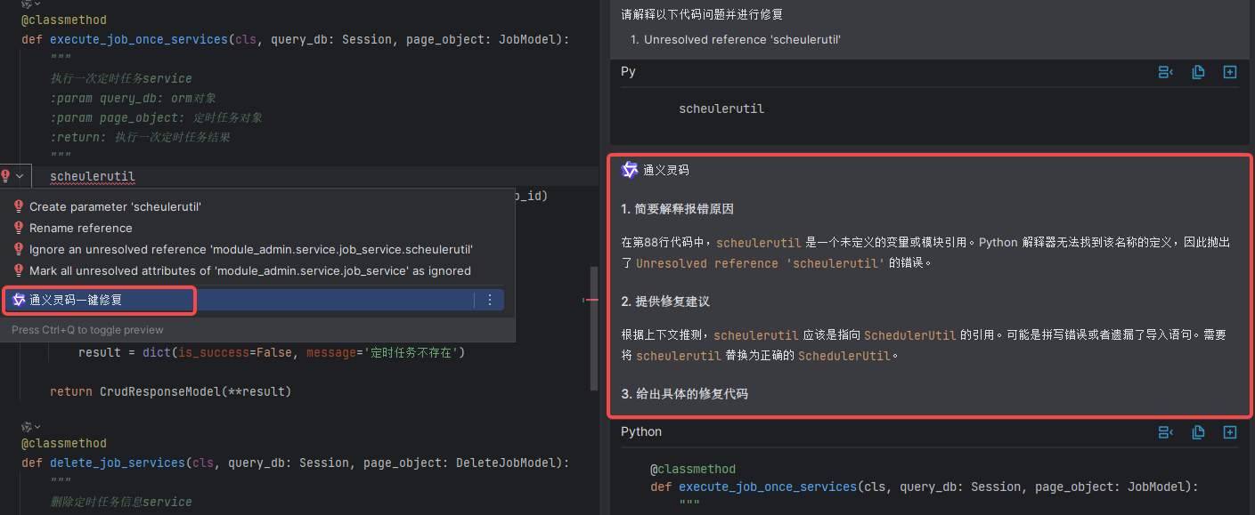Copy the Python code block contents
The image size is (1255, 515).
(1198, 432)
